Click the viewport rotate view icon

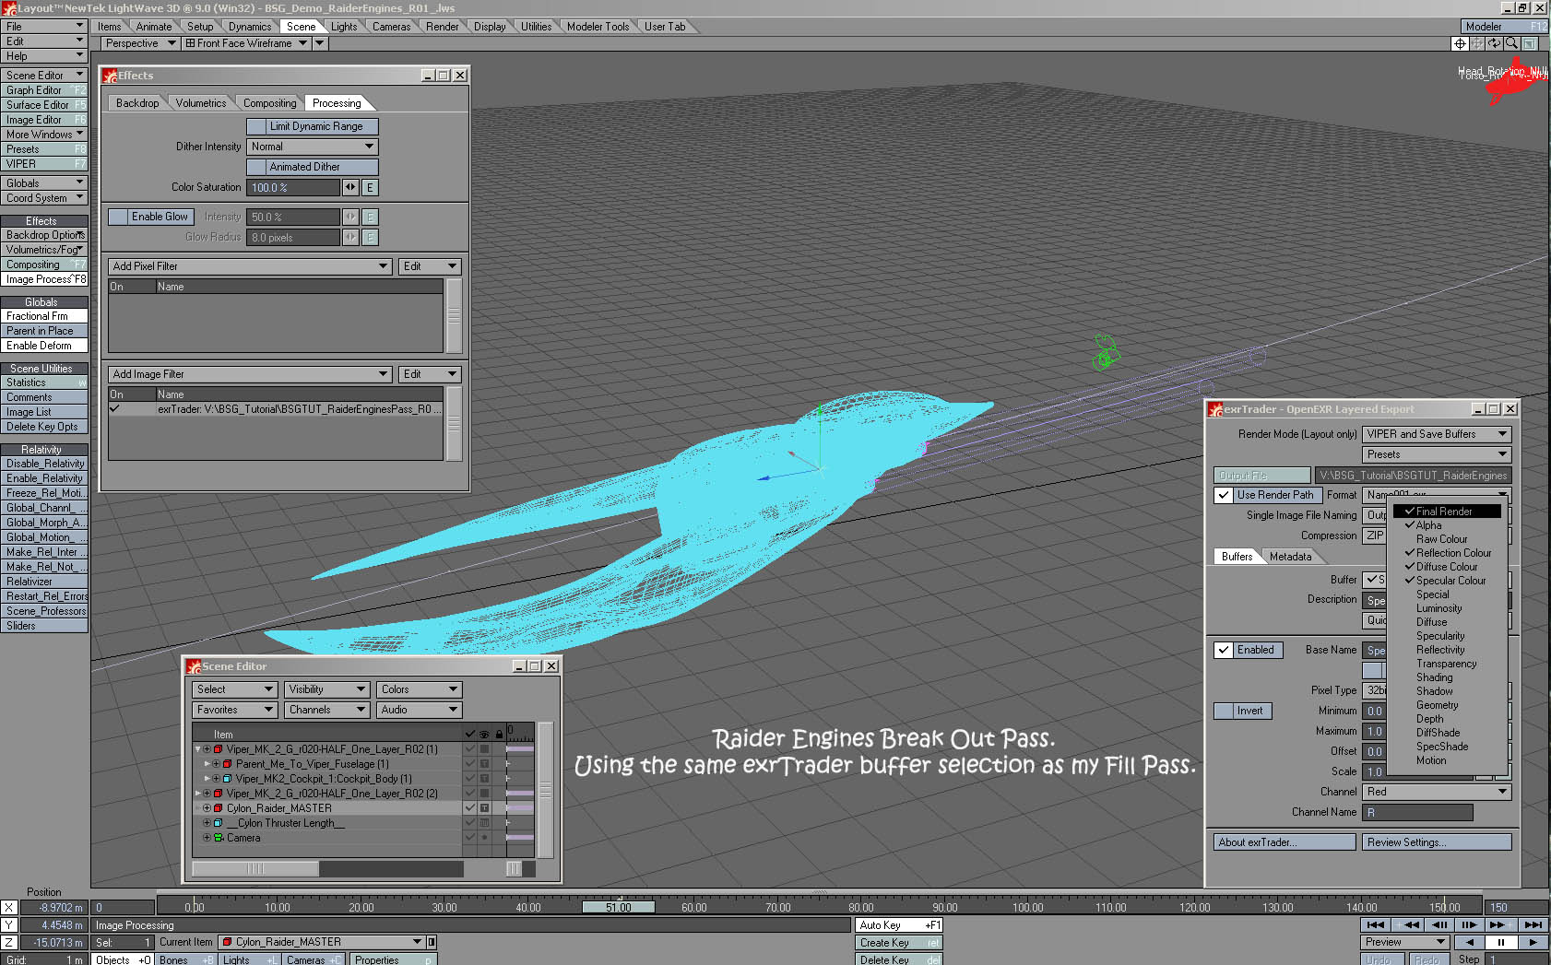(x=1495, y=43)
